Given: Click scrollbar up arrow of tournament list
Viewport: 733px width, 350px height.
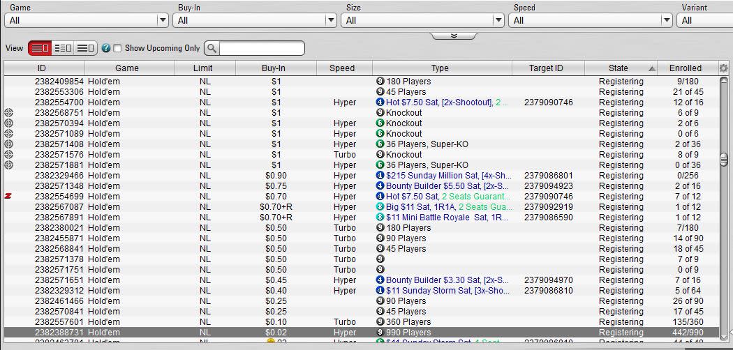Looking at the screenshot, I should [x=724, y=81].
